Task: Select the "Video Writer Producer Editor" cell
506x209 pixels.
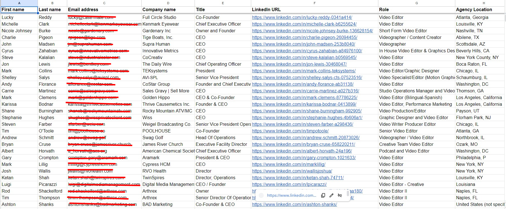Action: tap(417, 124)
